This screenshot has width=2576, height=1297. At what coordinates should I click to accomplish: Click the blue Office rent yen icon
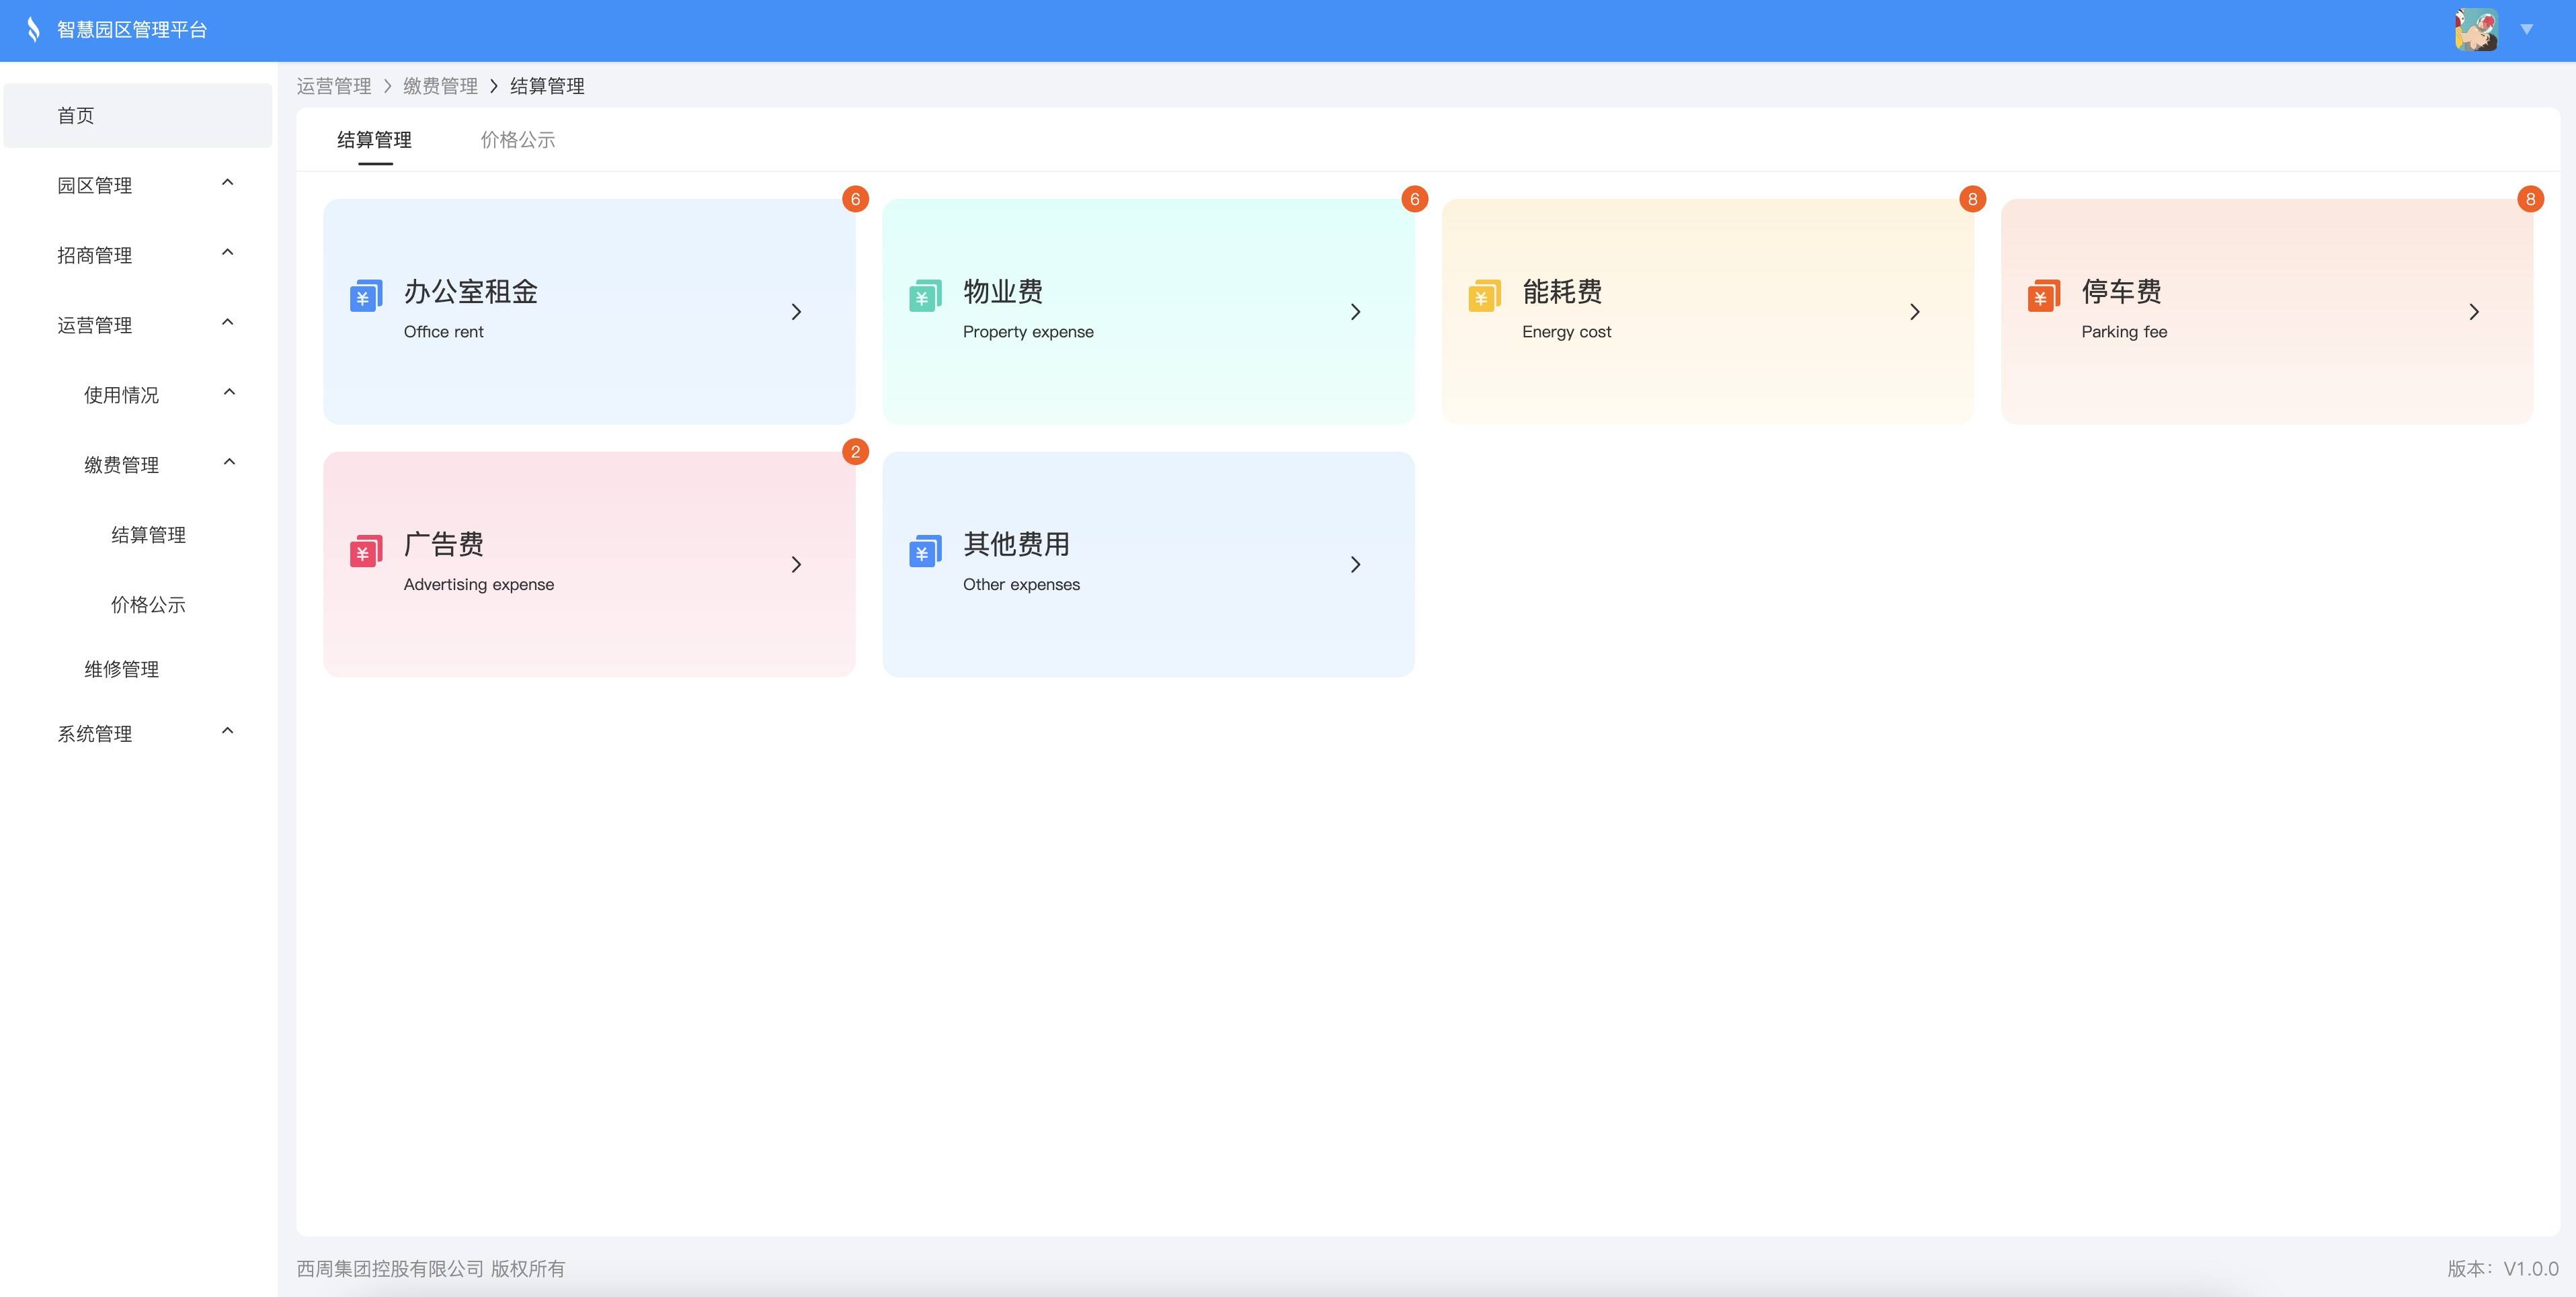(365, 296)
